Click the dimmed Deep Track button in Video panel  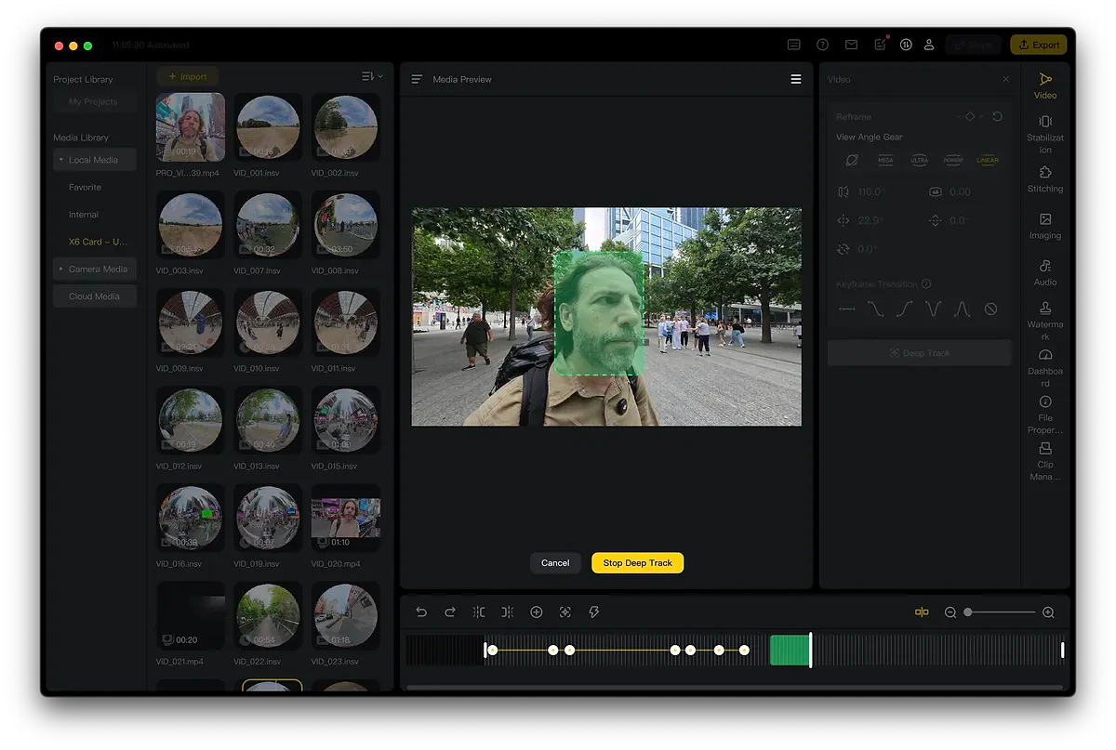coord(920,353)
